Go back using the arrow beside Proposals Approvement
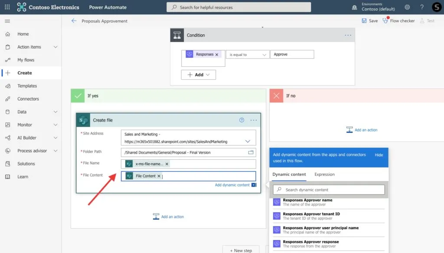The image size is (444, 253). [x=74, y=21]
